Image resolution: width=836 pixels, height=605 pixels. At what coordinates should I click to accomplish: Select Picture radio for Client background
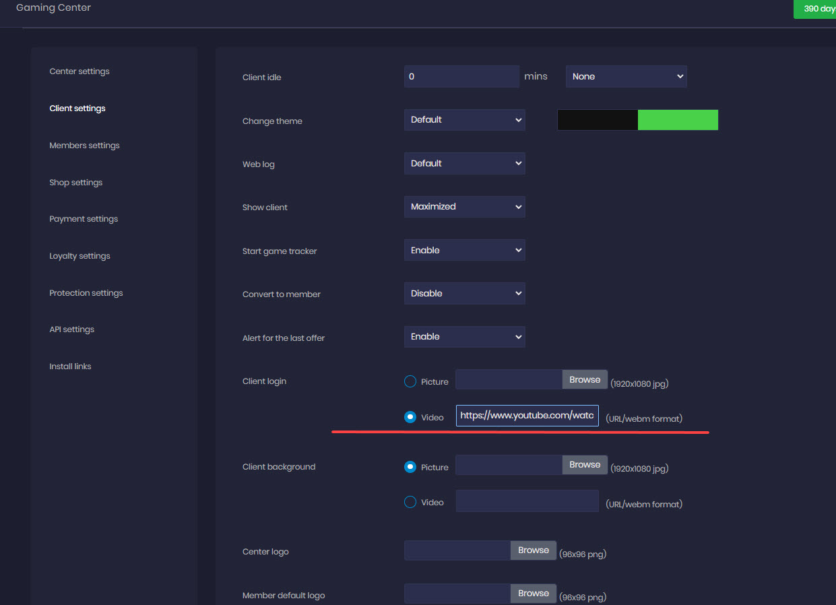click(410, 467)
